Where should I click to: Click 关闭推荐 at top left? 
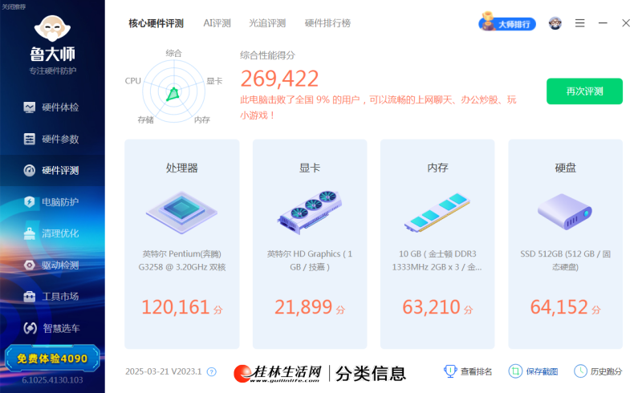click(14, 6)
